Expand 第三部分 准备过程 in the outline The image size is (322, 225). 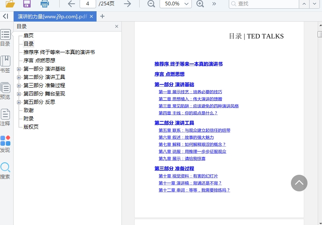[19, 86]
